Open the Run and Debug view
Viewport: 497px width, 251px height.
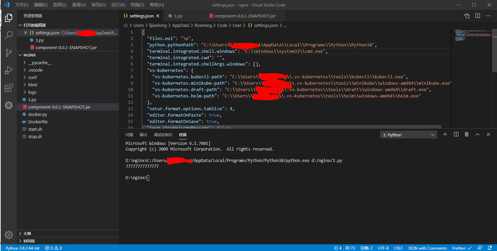pyautogui.click(x=9, y=70)
